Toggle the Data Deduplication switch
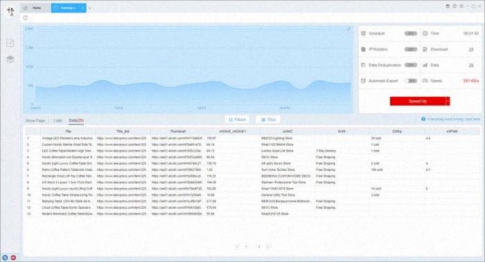The width and height of the screenshot is (485, 262). click(x=411, y=65)
